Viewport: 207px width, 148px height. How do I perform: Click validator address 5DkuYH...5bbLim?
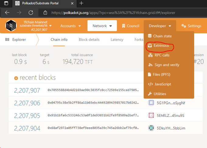(171, 128)
